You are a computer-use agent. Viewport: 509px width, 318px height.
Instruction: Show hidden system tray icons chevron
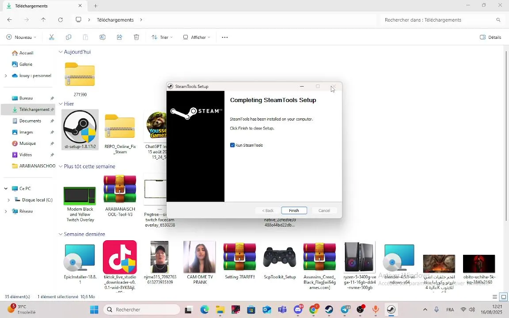click(425, 310)
